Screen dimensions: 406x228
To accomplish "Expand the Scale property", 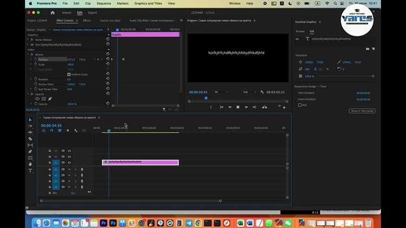I will [31, 64].
